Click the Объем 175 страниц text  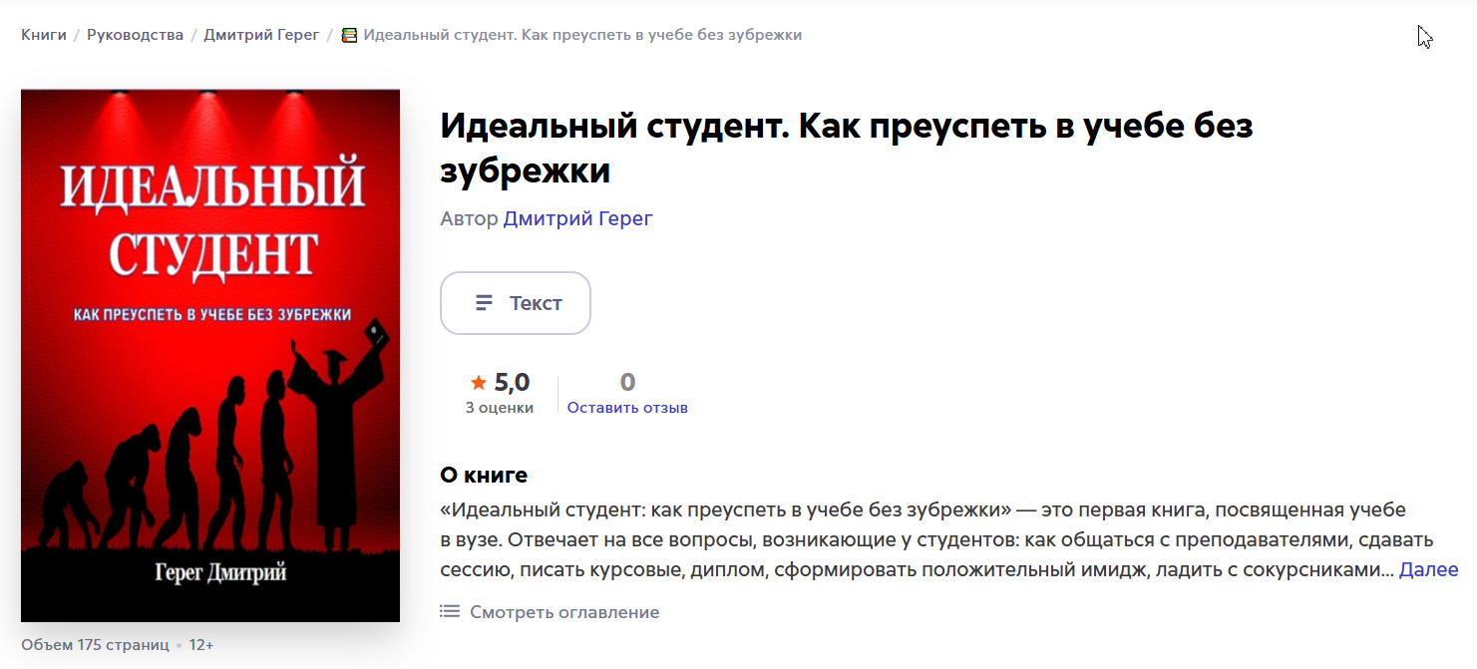pyautogui.click(x=94, y=645)
